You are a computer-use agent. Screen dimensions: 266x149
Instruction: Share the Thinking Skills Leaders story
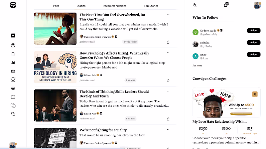pyautogui.click(x=168, y=119)
